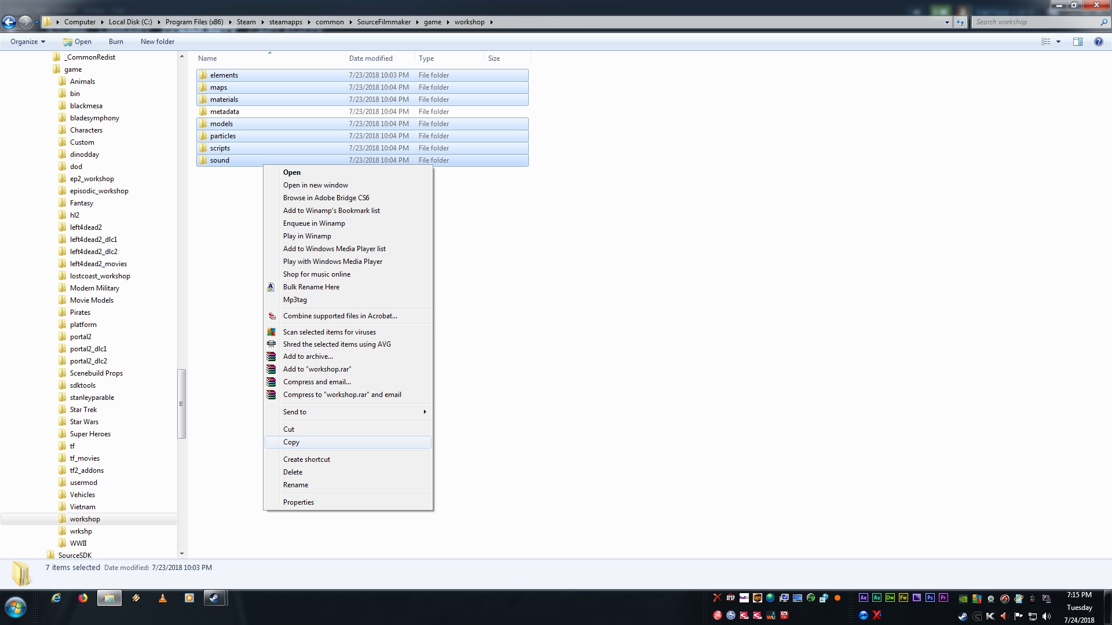Viewport: 1112px width, 625px height.
Task: Click the Burn toolbar button
Action: click(116, 42)
